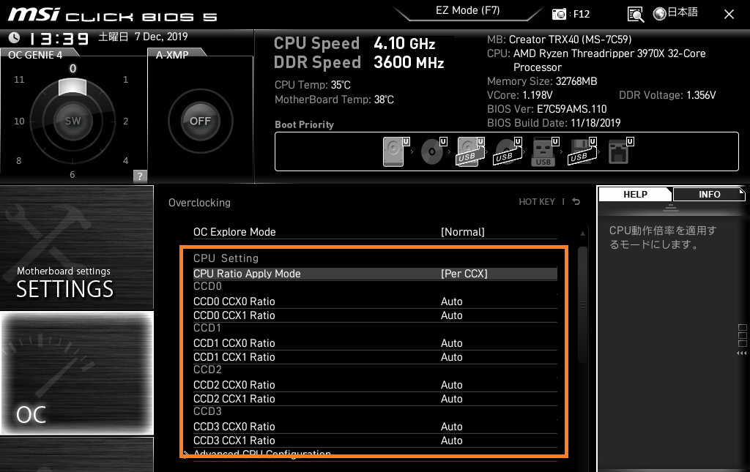Click the triple-arrow collapse icon on the right edge

(x=741, y=353)
